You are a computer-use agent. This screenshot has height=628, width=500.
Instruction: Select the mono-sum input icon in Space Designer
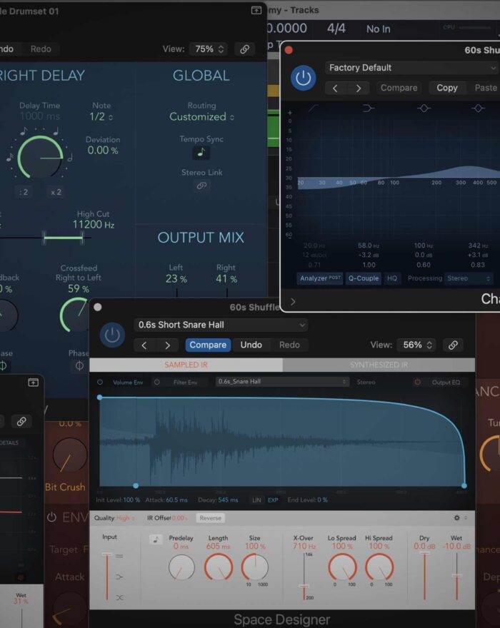click(x=119, y=577)
